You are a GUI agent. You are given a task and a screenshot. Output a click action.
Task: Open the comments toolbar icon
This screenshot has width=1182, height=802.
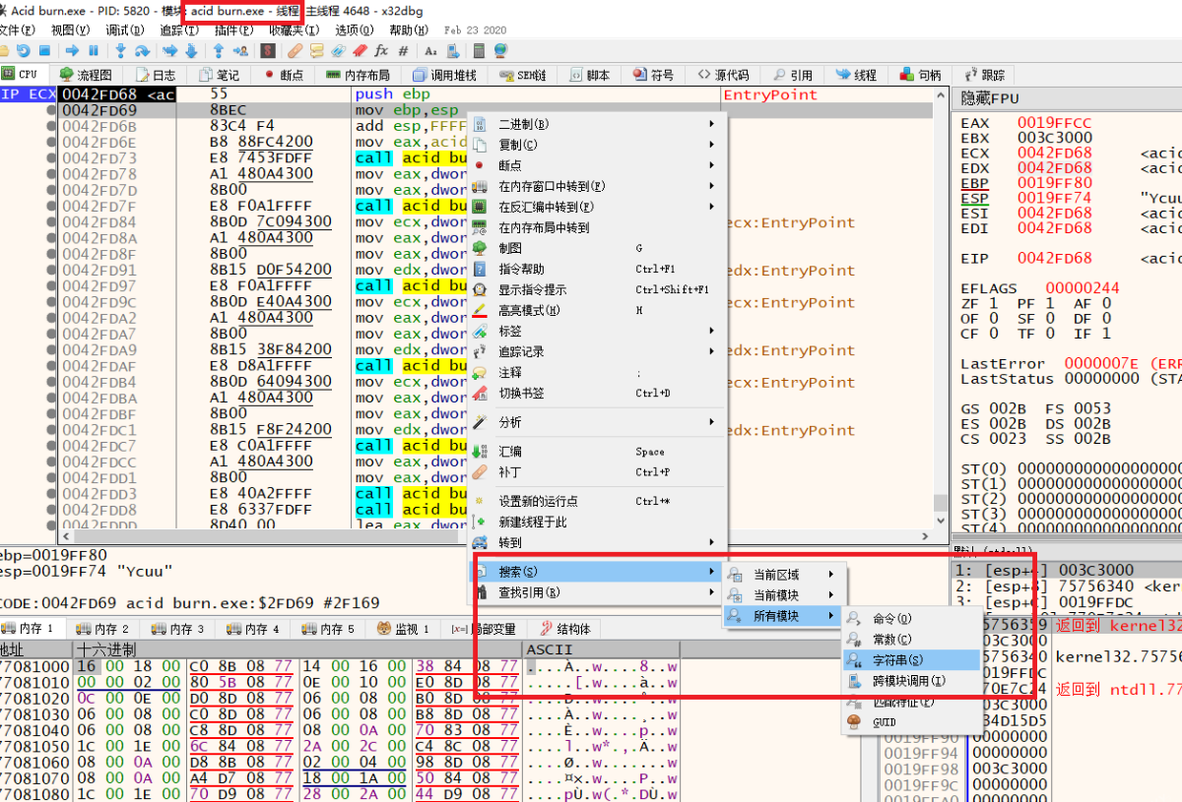316,50
